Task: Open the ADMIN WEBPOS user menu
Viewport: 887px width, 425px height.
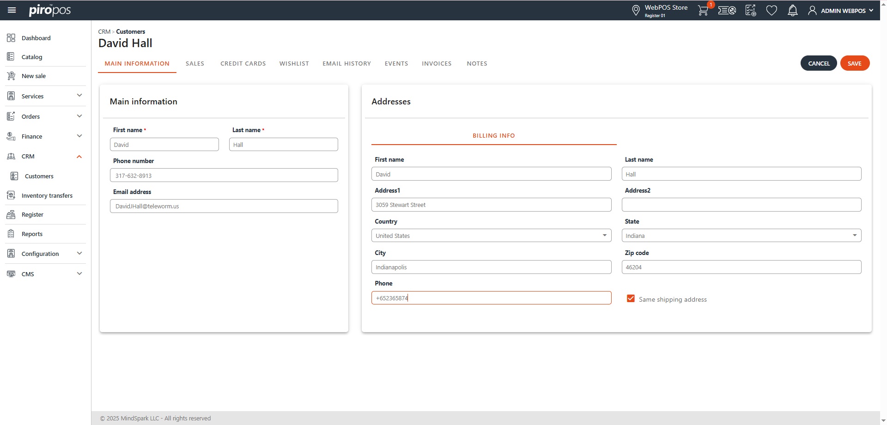Action: tap(842, 11)
